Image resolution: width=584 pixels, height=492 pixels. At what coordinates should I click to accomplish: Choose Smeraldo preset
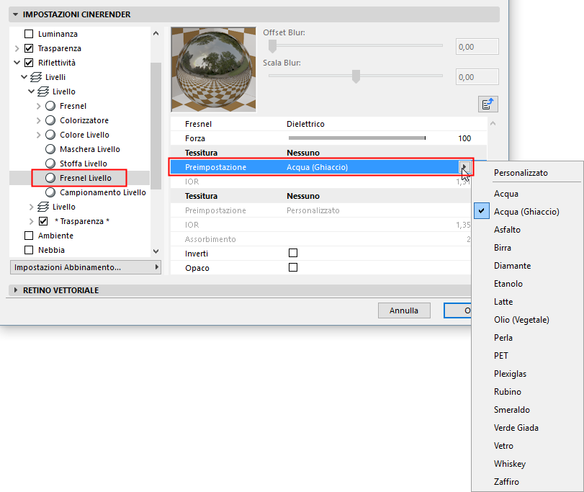click(x=527, y=410)
